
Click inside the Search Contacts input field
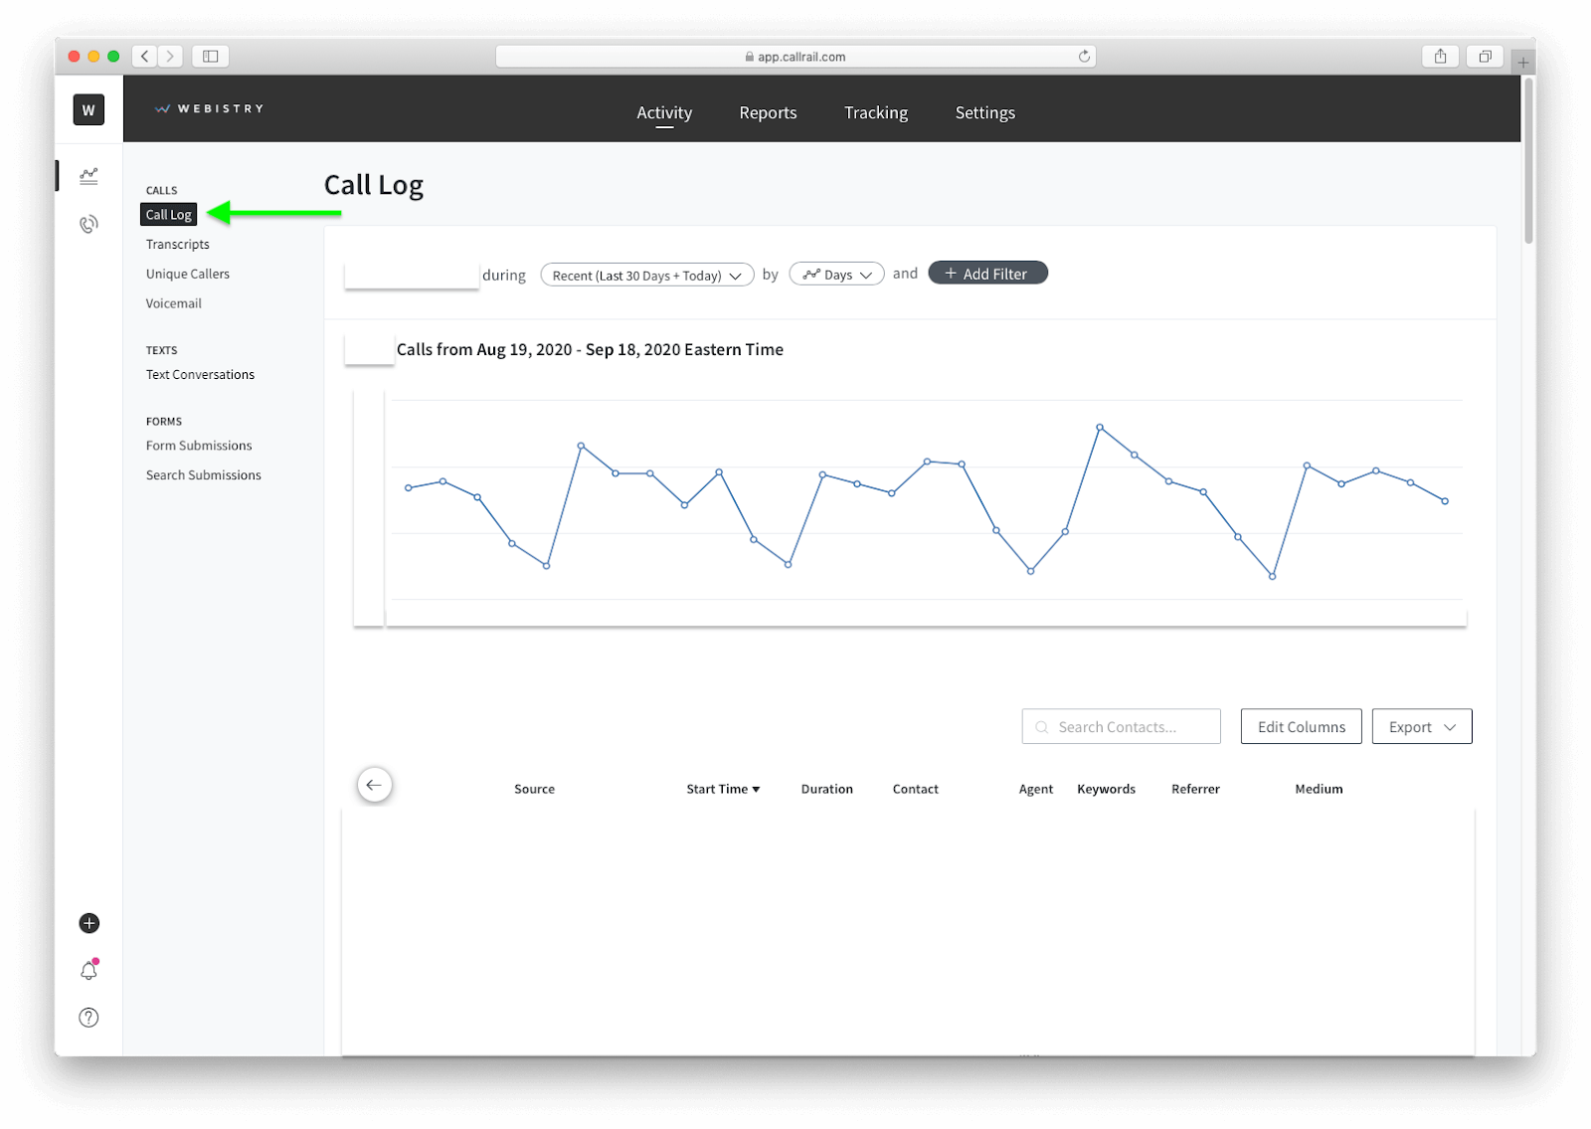pos(1124,726)
